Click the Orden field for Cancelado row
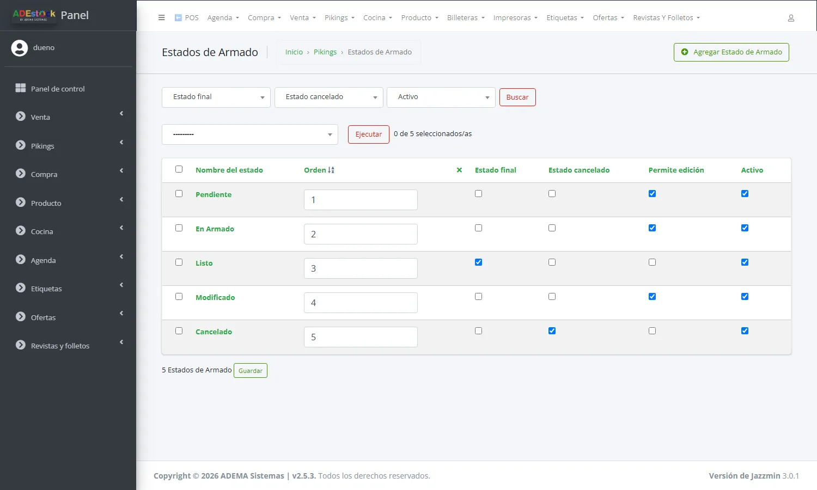The height and width of the screenshot is (490, 817). pos(361,337)
